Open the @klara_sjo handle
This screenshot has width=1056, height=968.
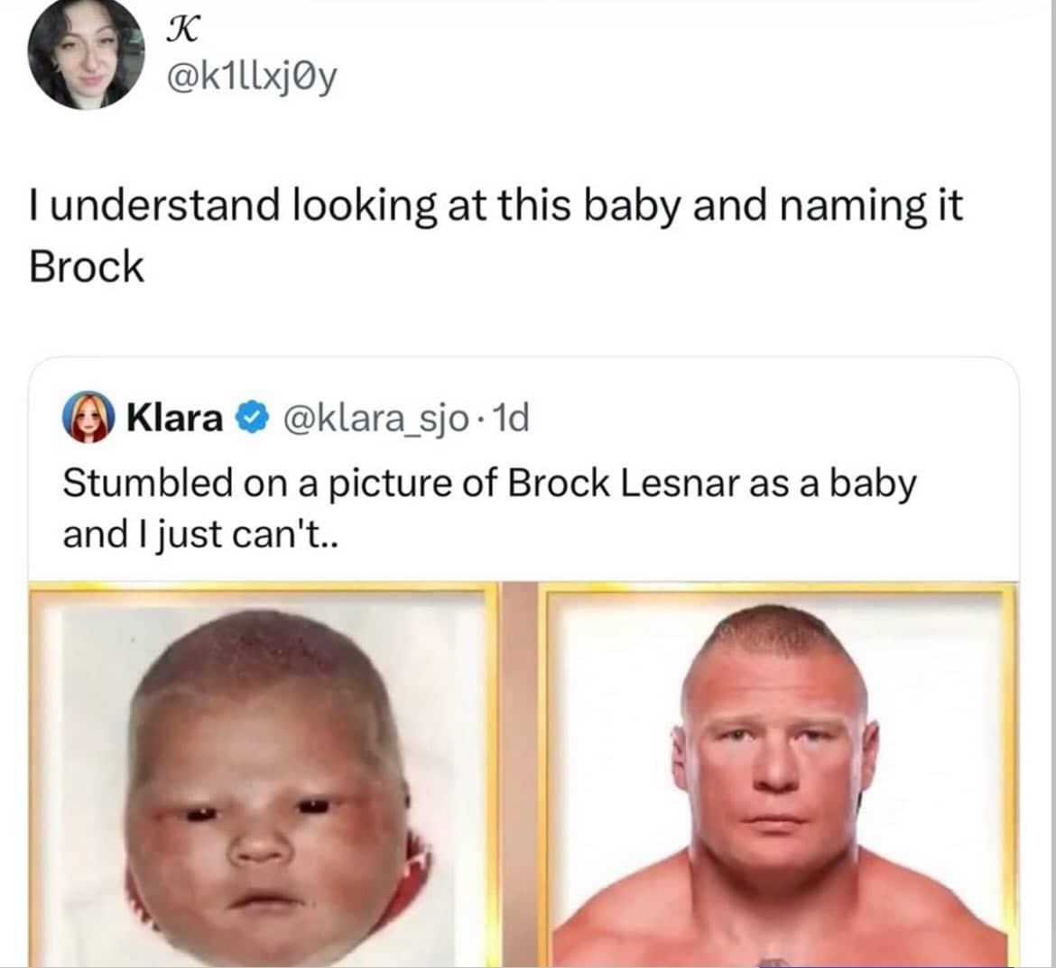(376, 419)
